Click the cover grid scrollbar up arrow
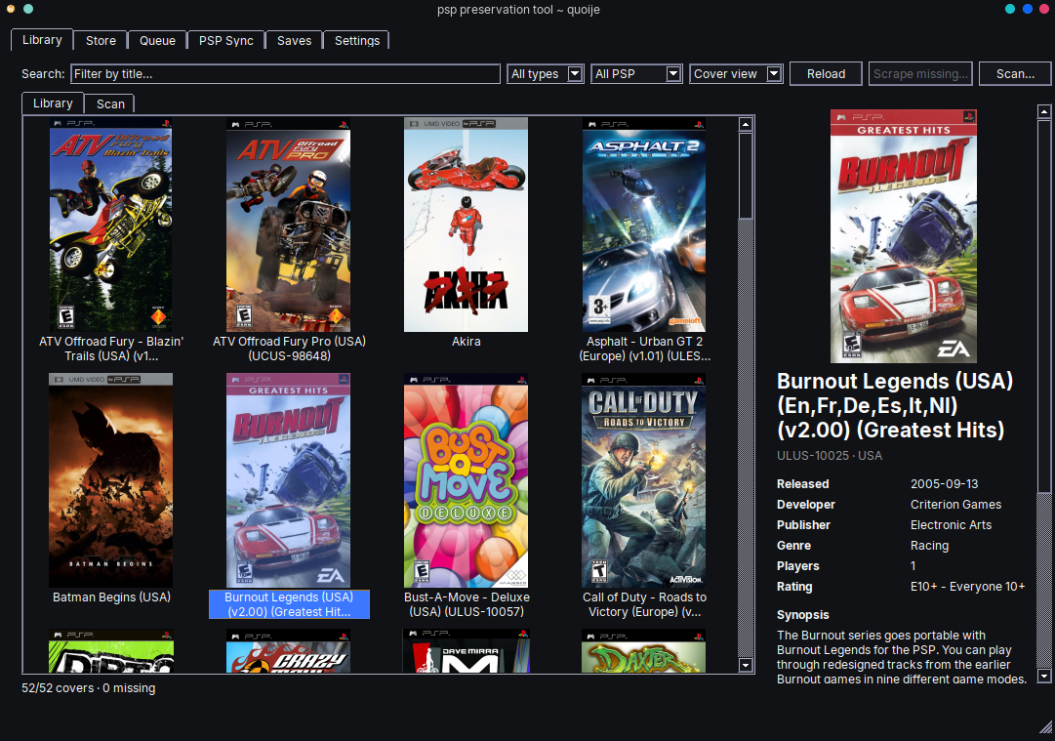 (745, 124)
